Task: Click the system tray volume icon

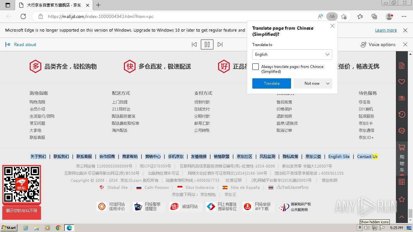Action: [367, 228]
